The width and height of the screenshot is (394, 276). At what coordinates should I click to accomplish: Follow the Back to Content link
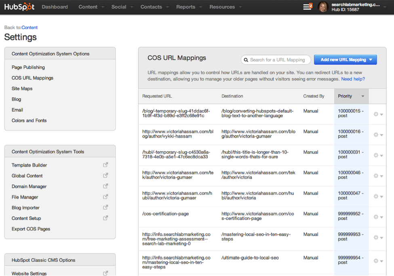[29, 28]
